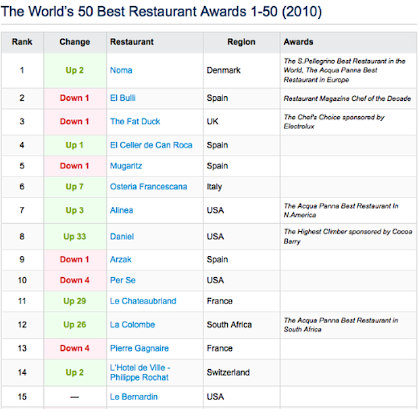
Task: Open the La Colombe link
Action: point(132,324)
